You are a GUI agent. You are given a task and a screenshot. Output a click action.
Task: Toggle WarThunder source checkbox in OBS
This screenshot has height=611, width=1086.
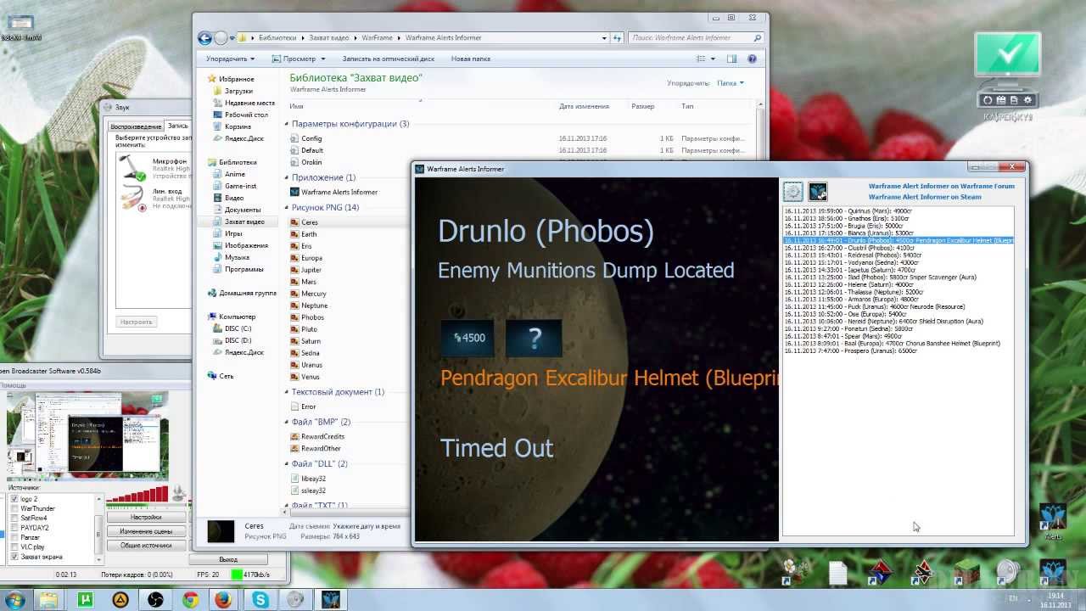(x=14, y=509)
